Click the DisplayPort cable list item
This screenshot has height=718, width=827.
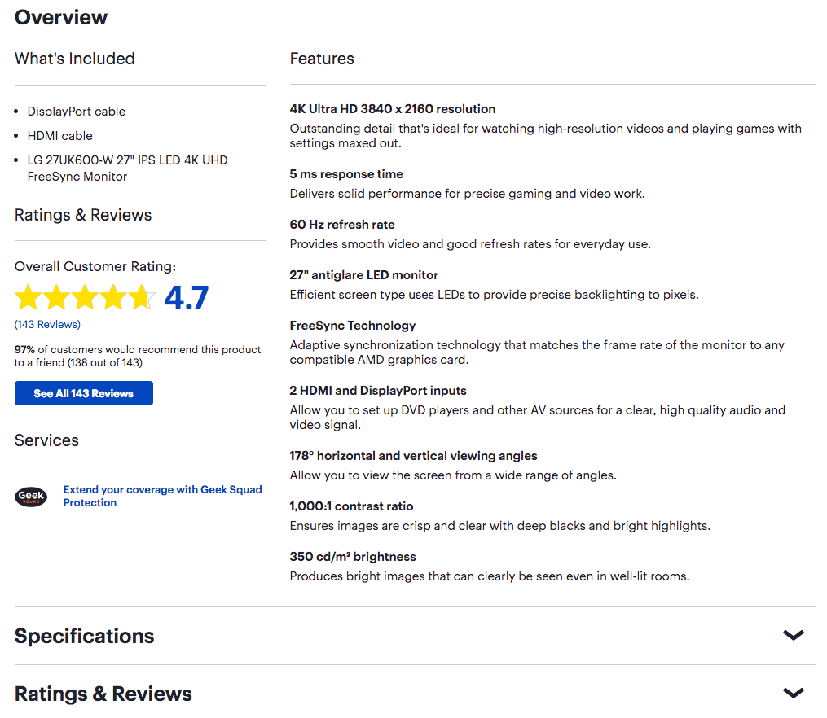(77, 112)
